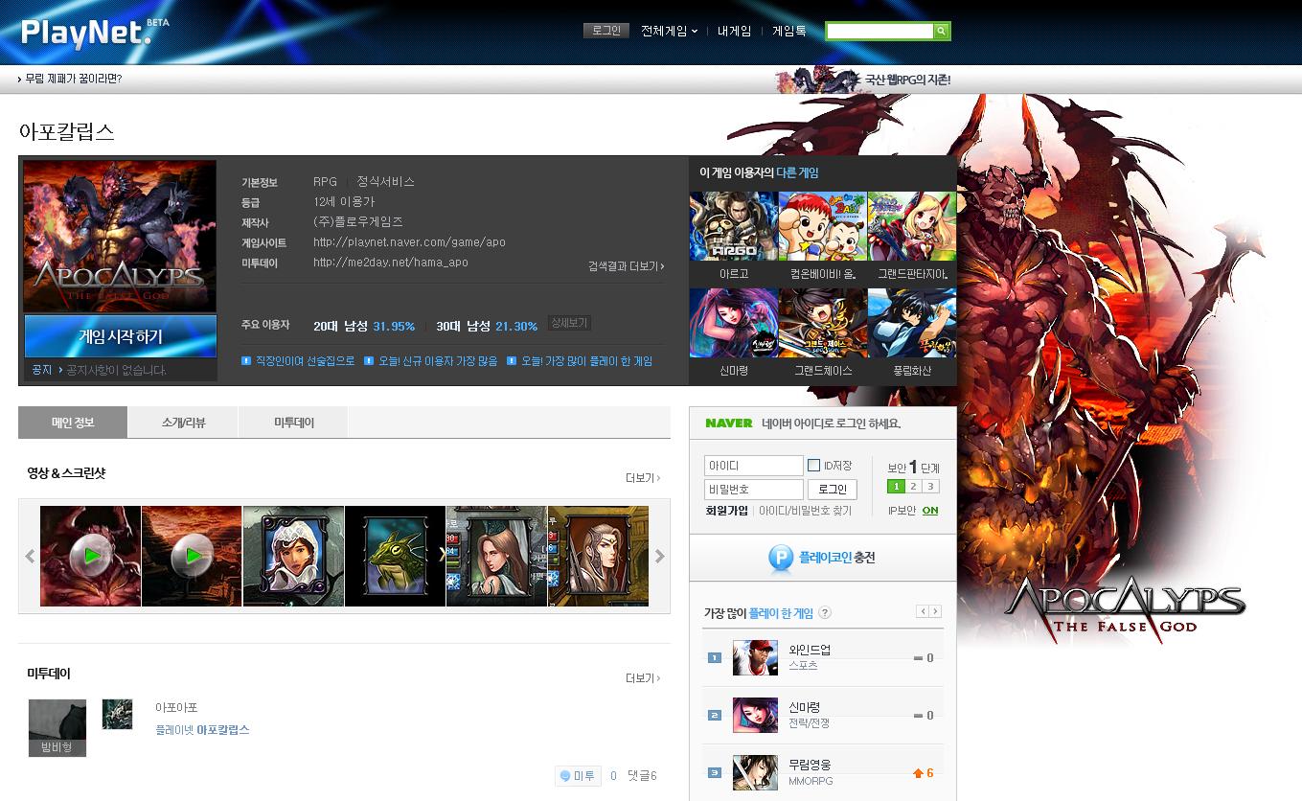
Task: Click the green search magnifier button
Action: coord(942,32)
